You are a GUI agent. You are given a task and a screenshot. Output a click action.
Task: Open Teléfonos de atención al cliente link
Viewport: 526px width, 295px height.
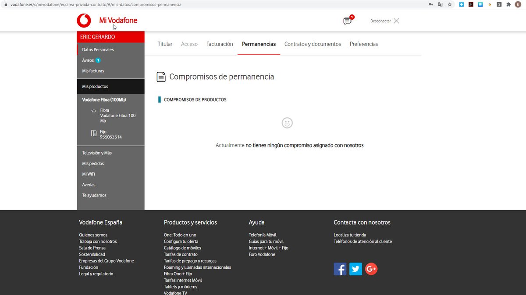pyautogui.click(x=363, y=242)
